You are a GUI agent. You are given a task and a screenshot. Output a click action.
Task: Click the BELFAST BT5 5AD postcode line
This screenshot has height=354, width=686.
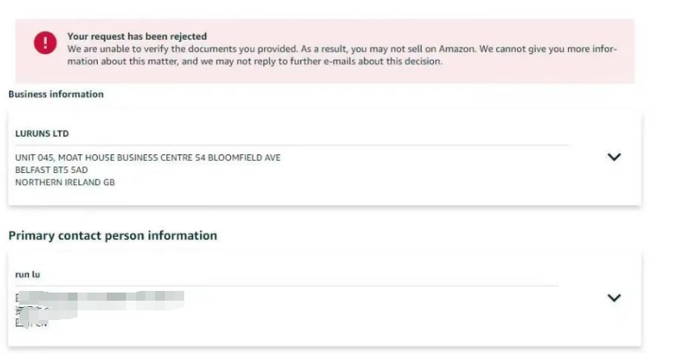52,170
